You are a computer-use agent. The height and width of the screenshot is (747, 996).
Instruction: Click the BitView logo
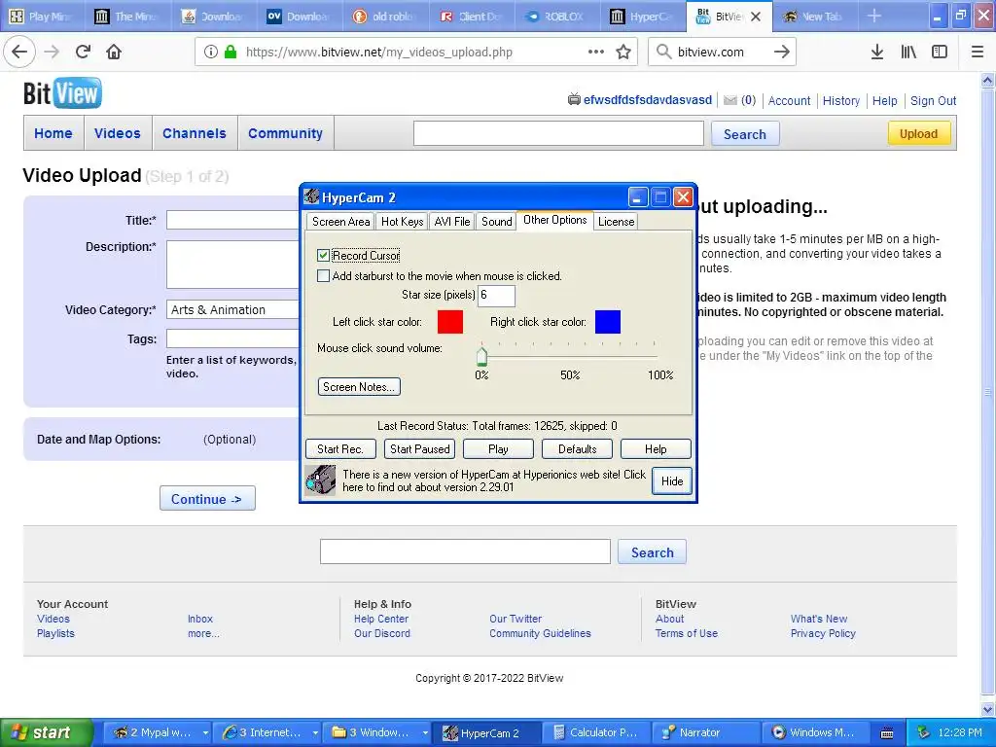[x=62, y=93]
